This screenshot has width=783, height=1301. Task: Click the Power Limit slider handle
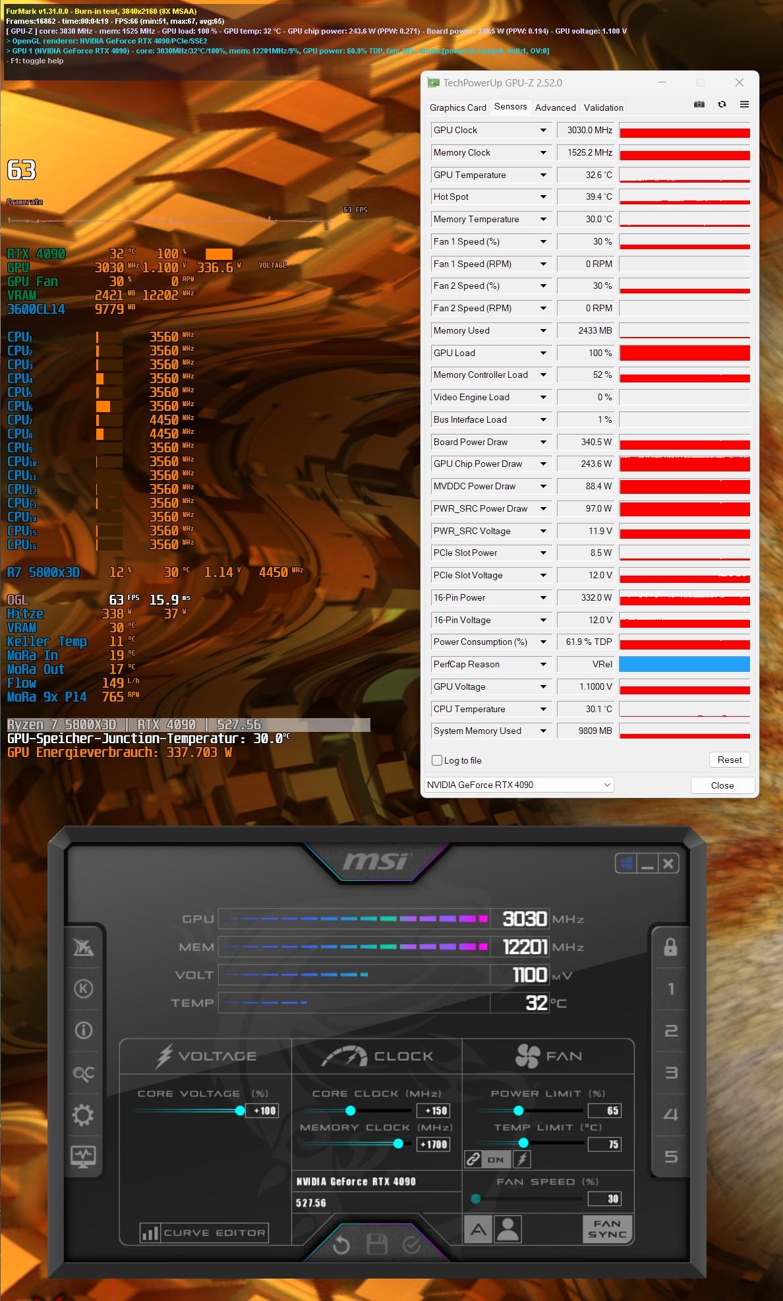click(519, 1110)
